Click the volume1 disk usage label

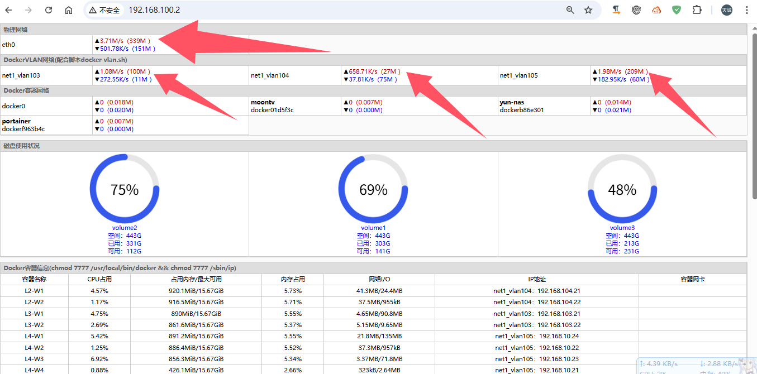(373, 228)
